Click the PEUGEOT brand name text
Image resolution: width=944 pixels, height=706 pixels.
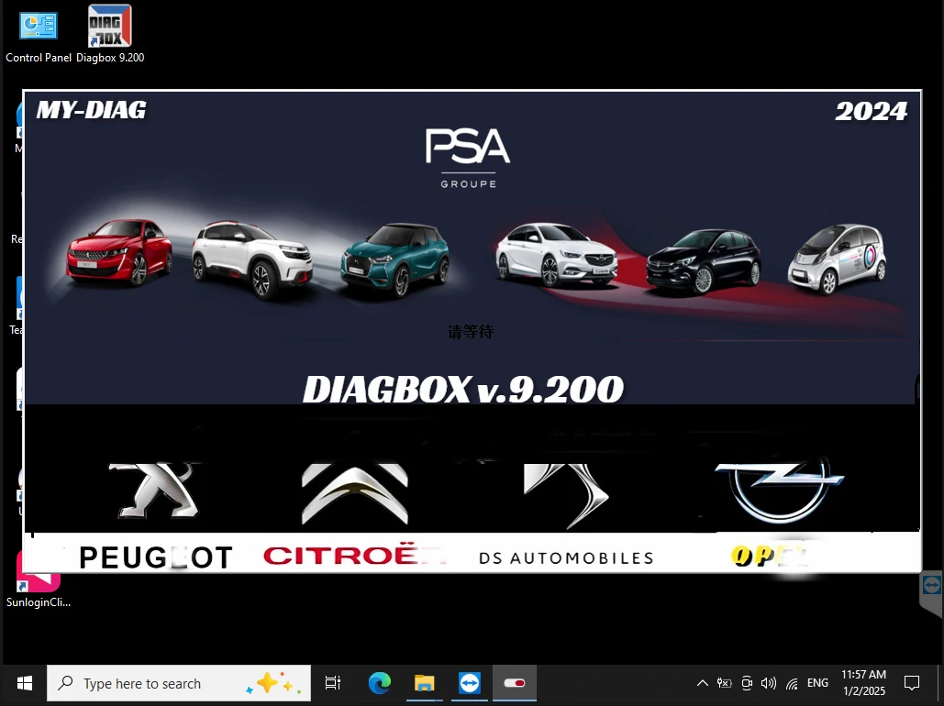click(155, 557)
